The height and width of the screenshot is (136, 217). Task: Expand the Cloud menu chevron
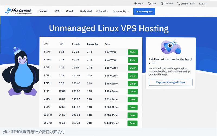(75, 11)
